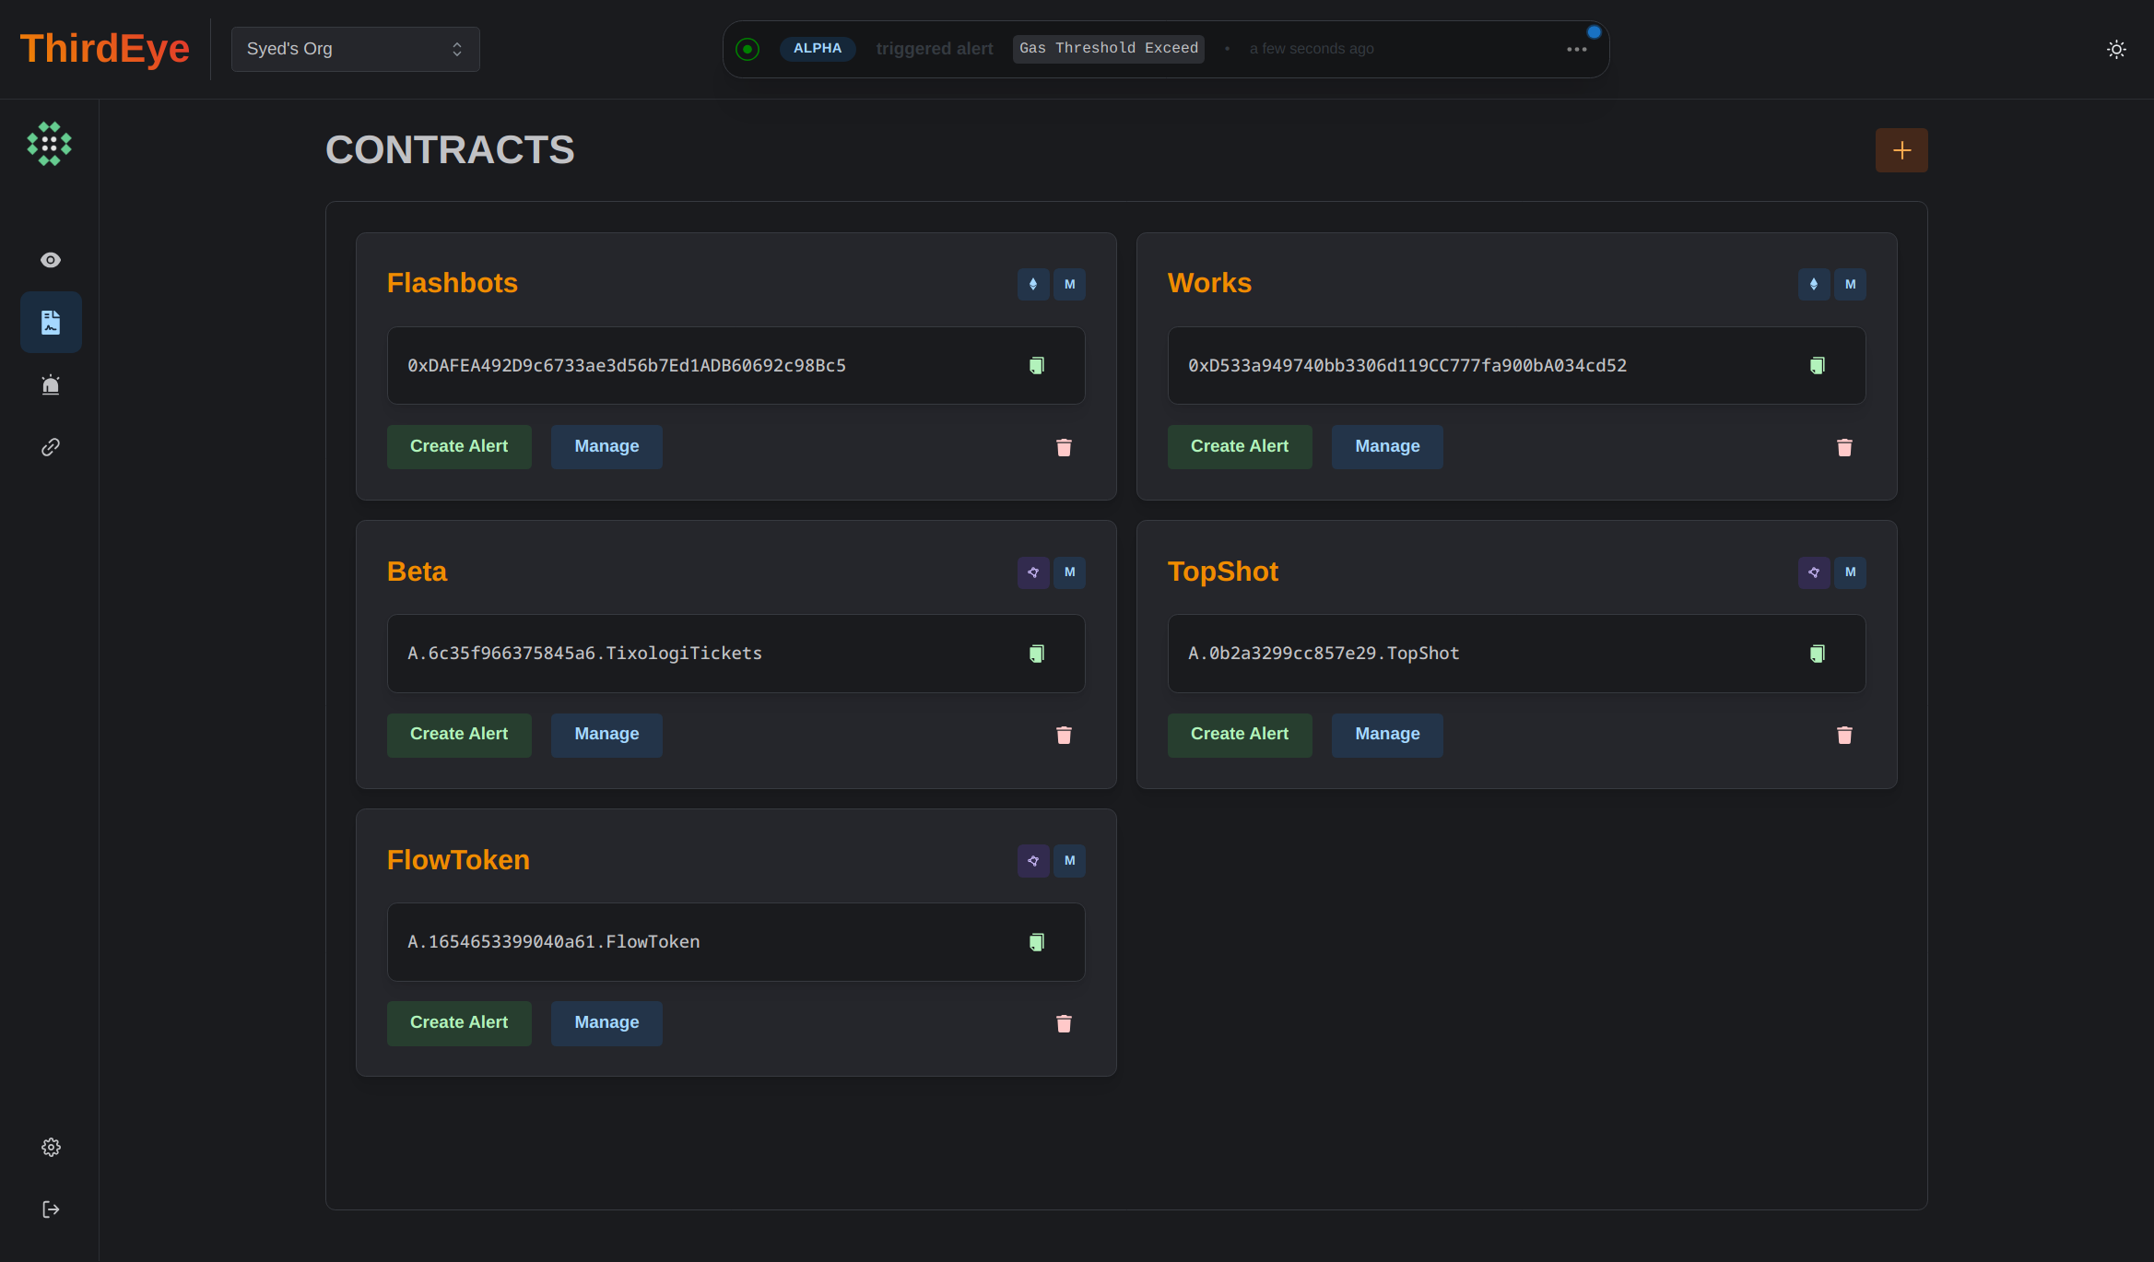Open the alert banner three-dots menu
The width and height of the screenshot is (2154, 1262).
point(1576,49)
